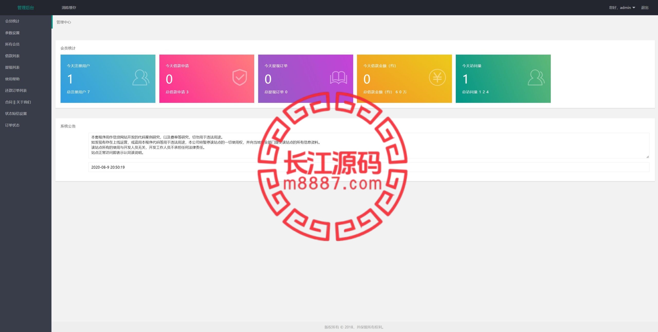
Task: Click the 今天借款金额 (约) card title
Action: (379, 66)
